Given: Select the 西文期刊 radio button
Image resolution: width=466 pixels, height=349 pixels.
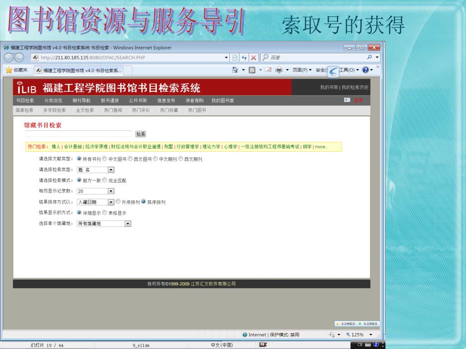Looking at the screenshot, I should pyautogui.click(x=181, y=159).
